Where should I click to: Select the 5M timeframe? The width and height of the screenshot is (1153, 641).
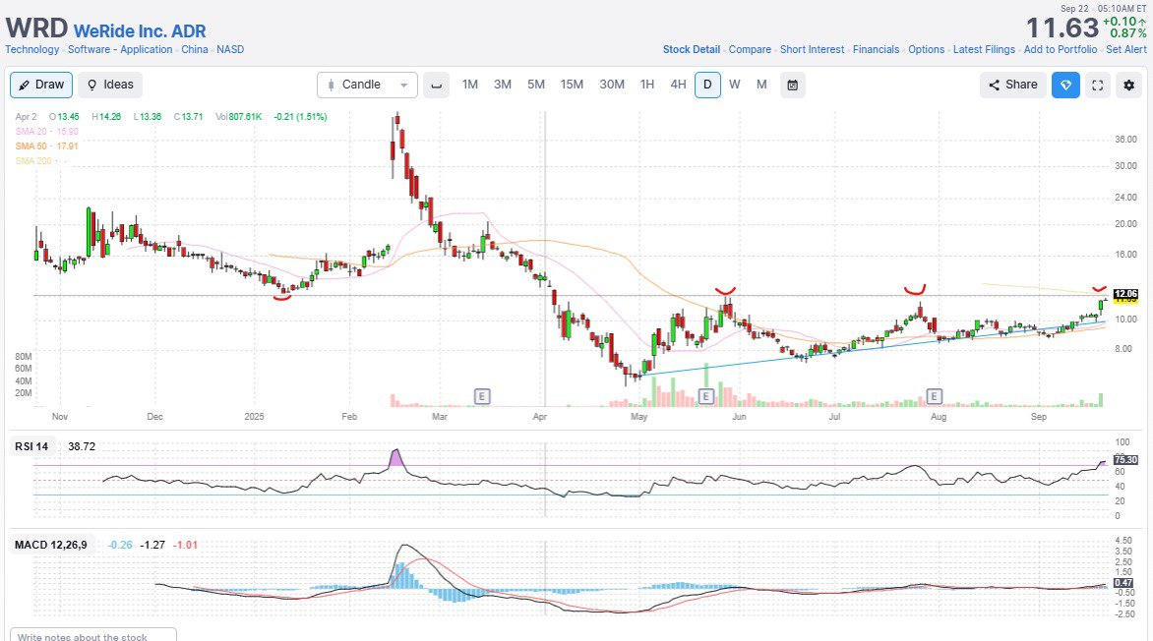pos(536,85)
